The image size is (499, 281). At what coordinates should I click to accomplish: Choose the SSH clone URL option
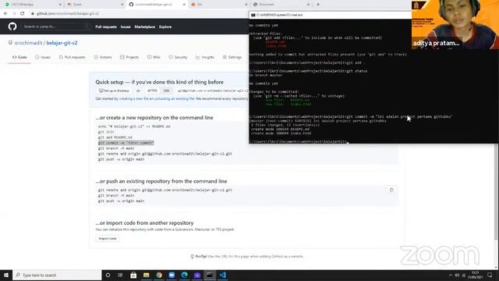pos(166,91)
